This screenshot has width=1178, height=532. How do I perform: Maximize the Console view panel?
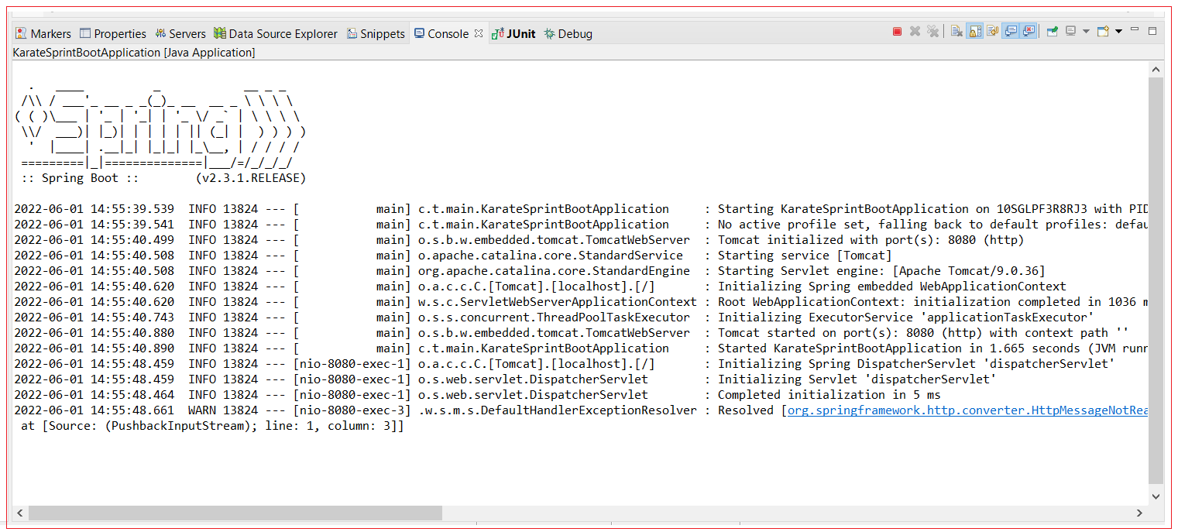pyautogui.click(x=1152, y=31)
